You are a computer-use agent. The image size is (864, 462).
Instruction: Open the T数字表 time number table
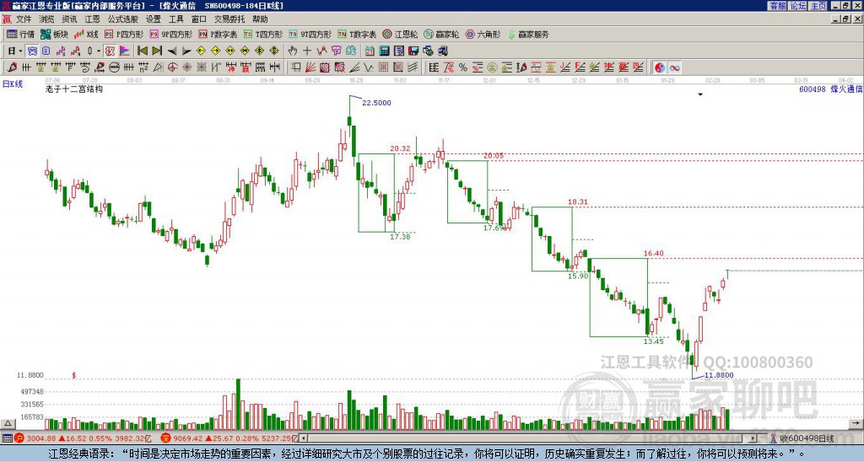click(357, 34)
